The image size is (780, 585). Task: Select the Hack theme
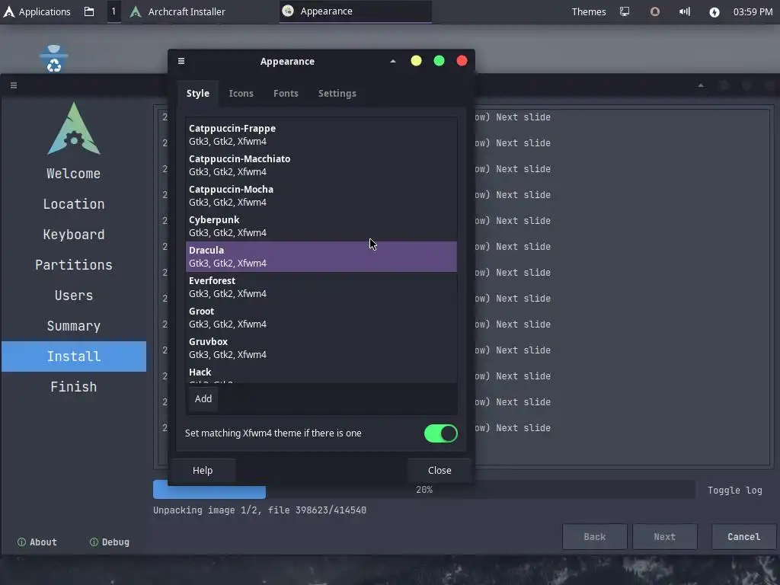(321, 373)
